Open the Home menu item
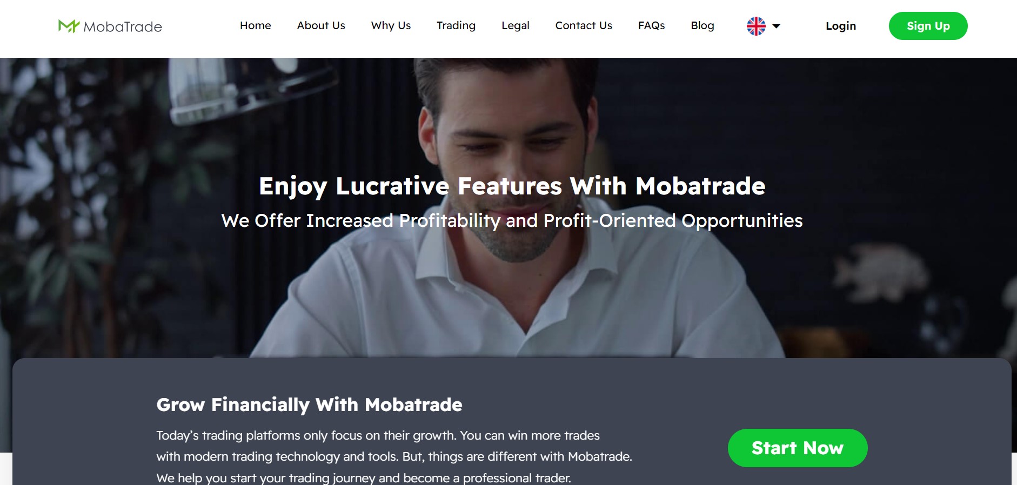1017x485 pixels. point(256,25)
